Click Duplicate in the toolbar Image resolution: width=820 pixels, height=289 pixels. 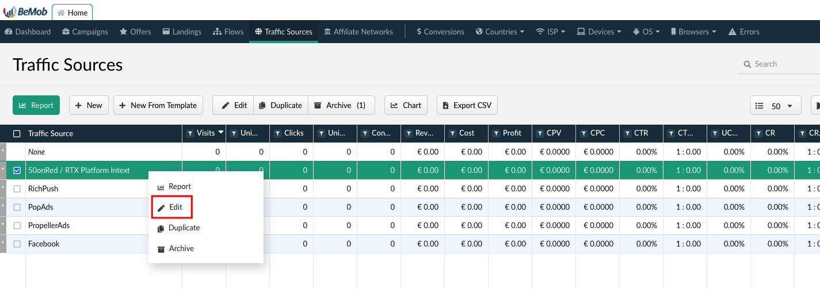tap(281, 105)
